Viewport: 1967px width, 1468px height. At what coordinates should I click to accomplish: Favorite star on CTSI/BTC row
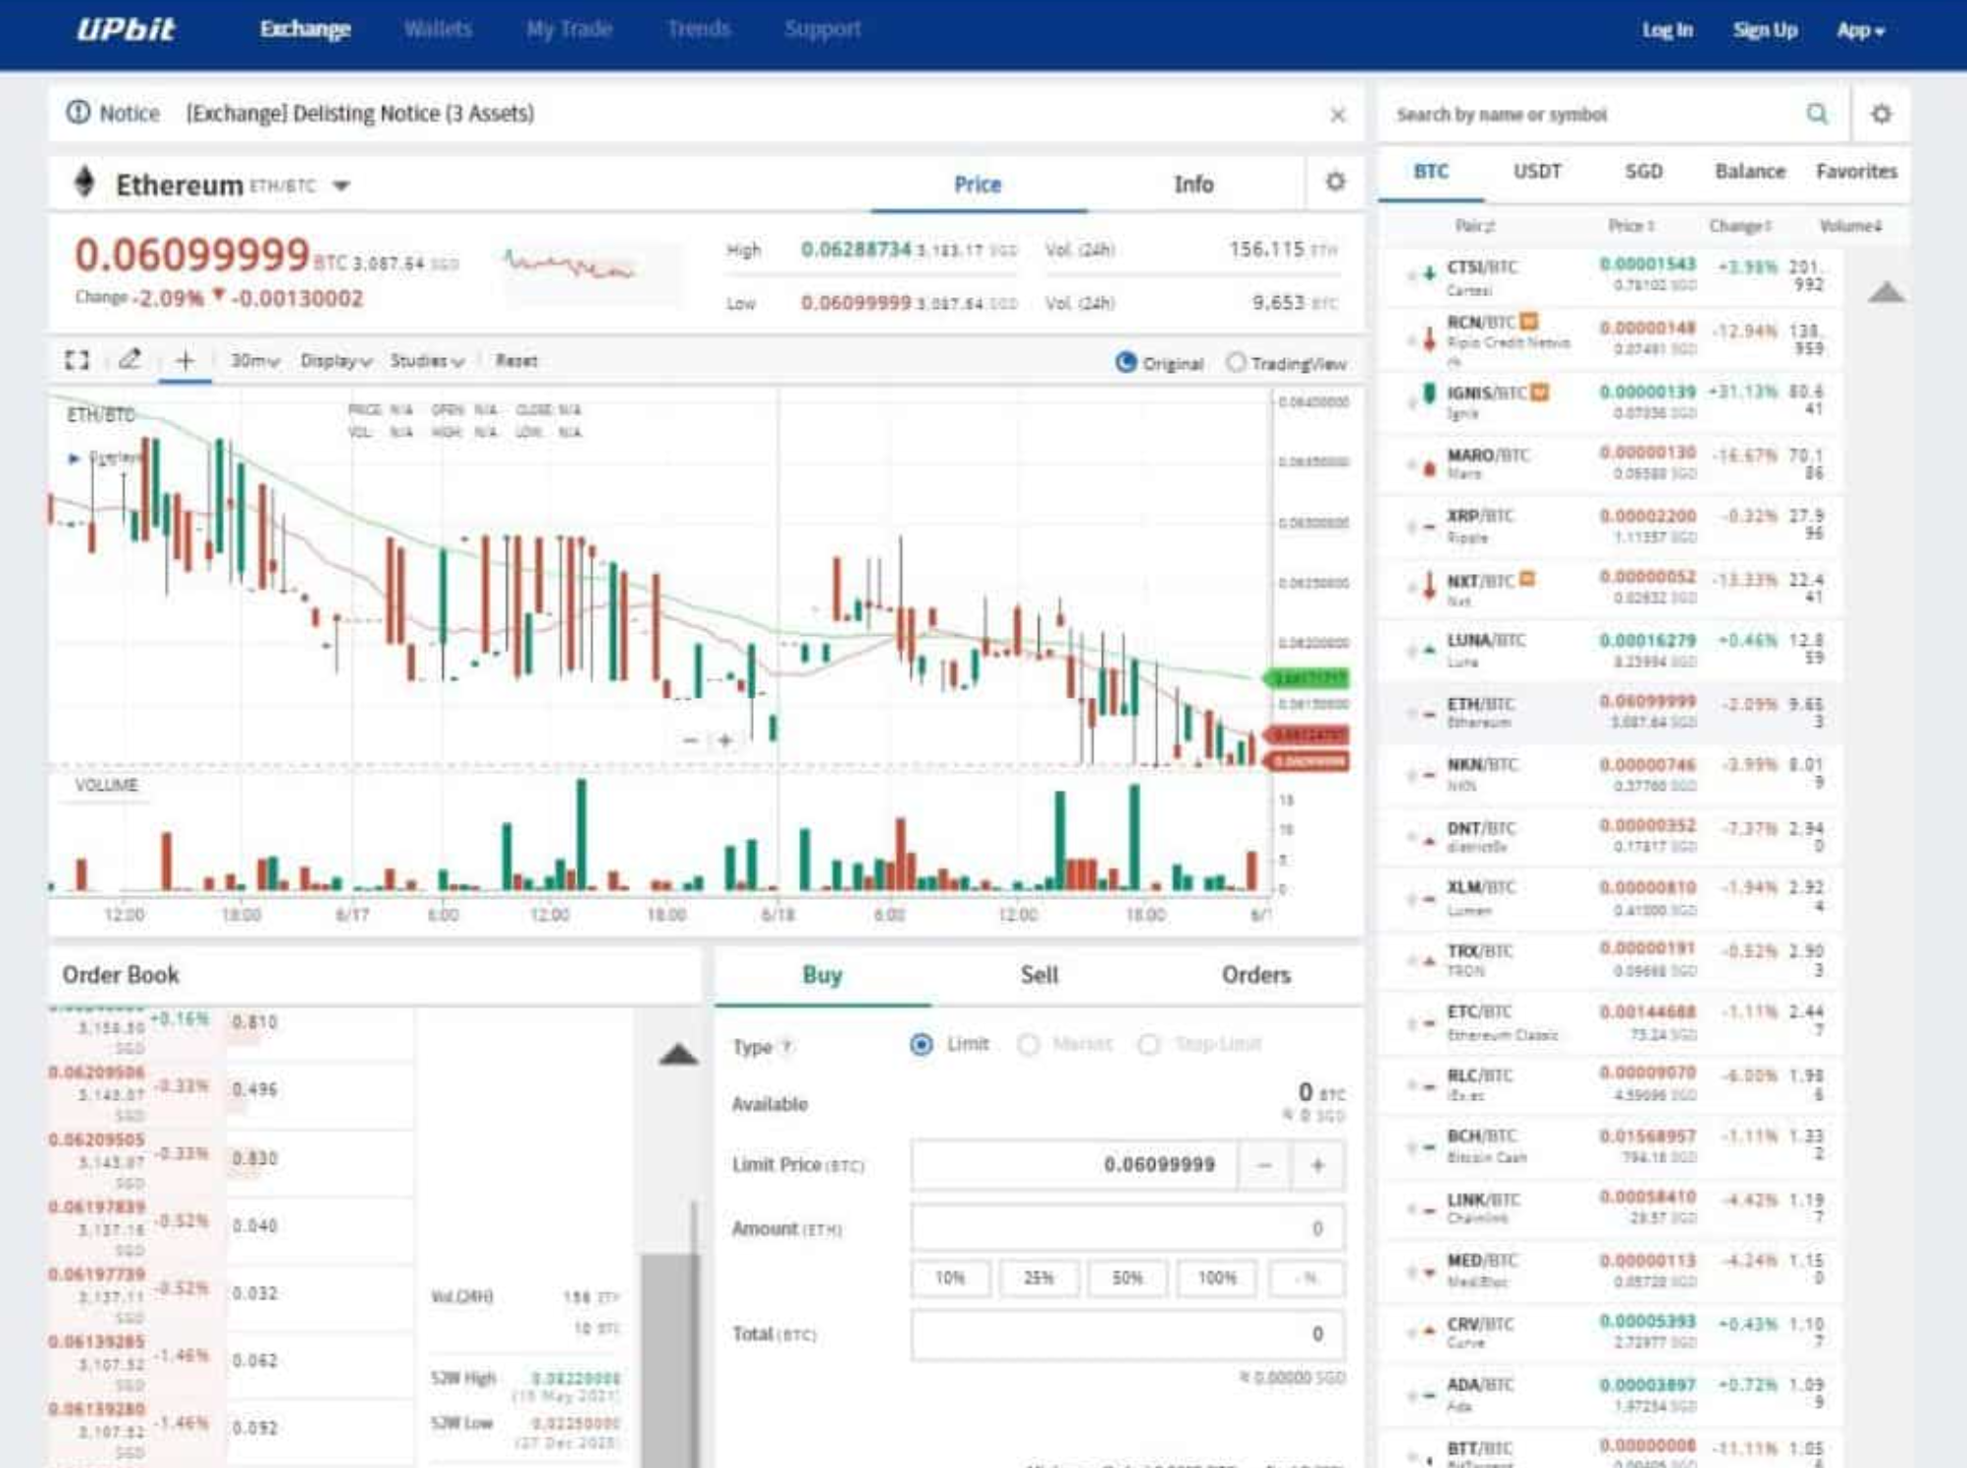coord(1411,276)
